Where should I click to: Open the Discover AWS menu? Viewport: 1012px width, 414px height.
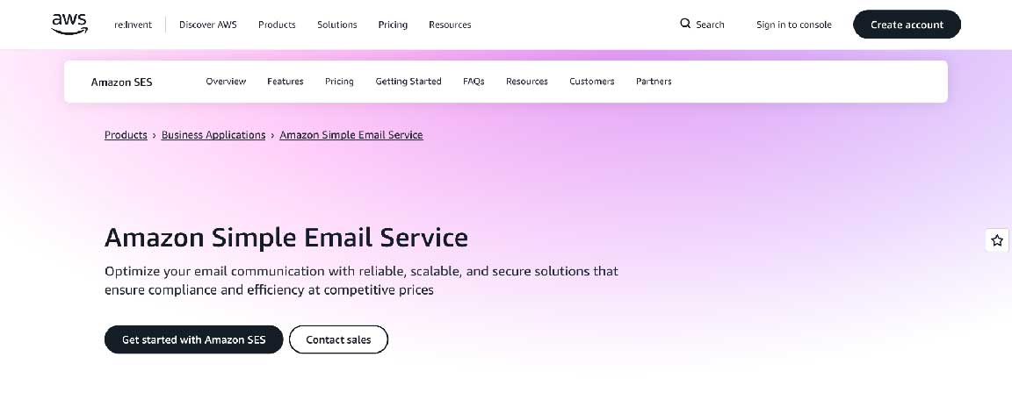coord(208,25)
